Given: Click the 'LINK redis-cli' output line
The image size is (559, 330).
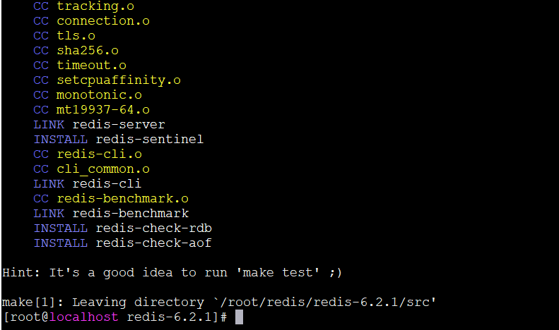Looking at the screenshot, I should coord(88,183).
